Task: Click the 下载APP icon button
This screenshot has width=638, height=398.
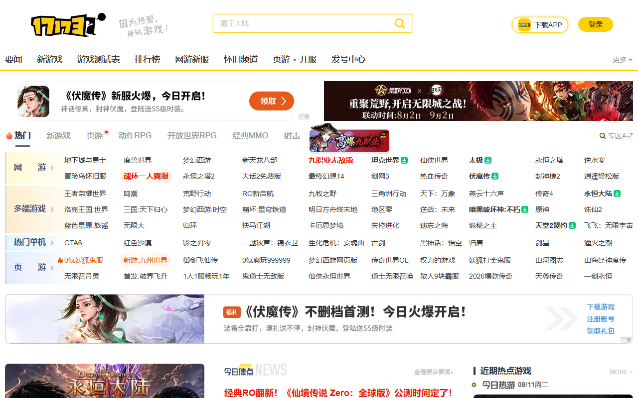Action: coord(540,25)
